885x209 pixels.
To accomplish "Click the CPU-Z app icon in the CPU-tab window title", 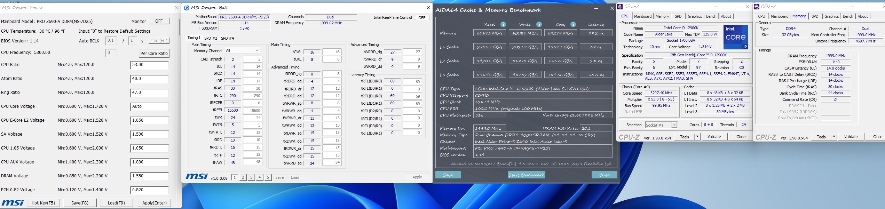I will point(620,7).
